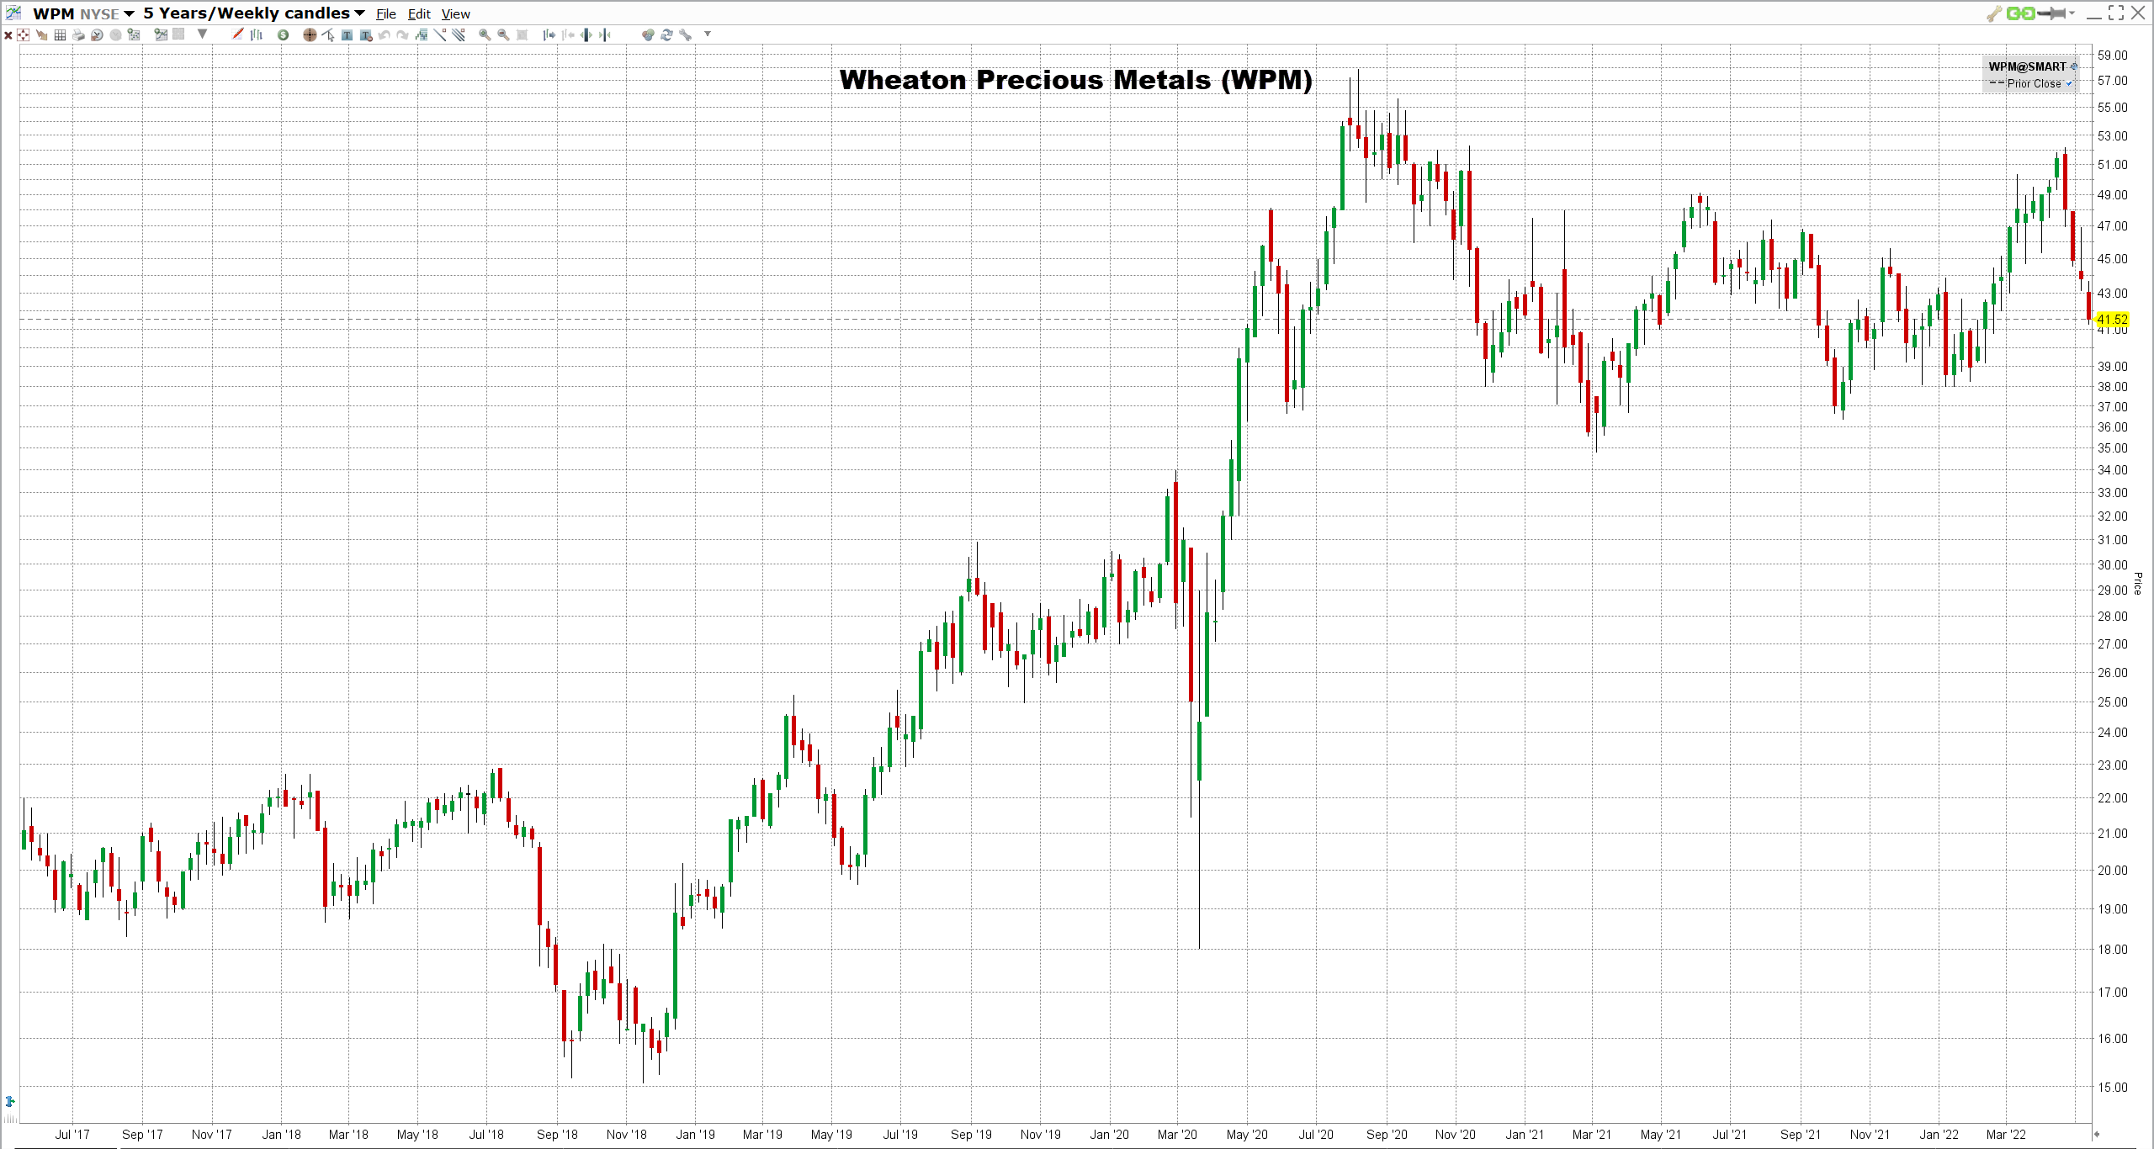Click the Sep '20 date axis label
Screen dimensions: 2154x1149
[1387, 1135]
